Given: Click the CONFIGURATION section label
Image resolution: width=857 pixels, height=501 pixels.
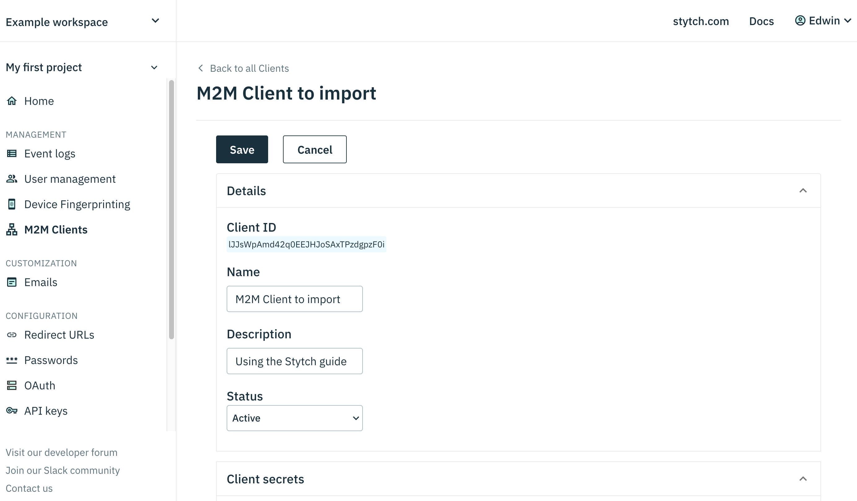Looking at the screenshot, I should tap(41, 316).
